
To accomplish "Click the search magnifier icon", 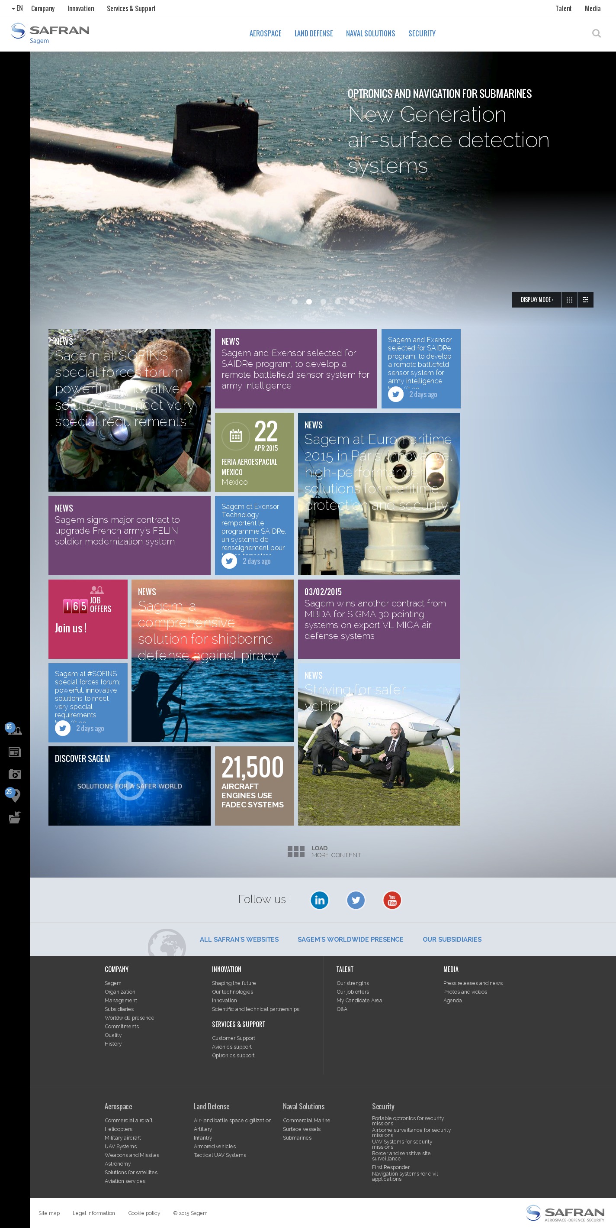I will tap(596, 33).
